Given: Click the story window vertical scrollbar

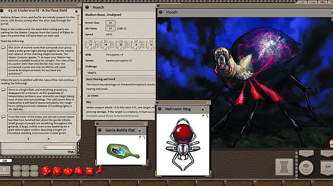Looking at the screenshot, I should point(78,75).
